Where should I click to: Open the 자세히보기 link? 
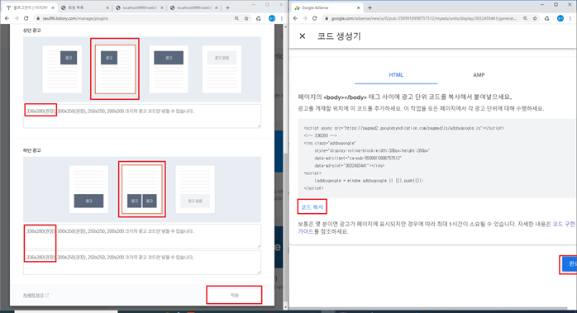point(36,296)
